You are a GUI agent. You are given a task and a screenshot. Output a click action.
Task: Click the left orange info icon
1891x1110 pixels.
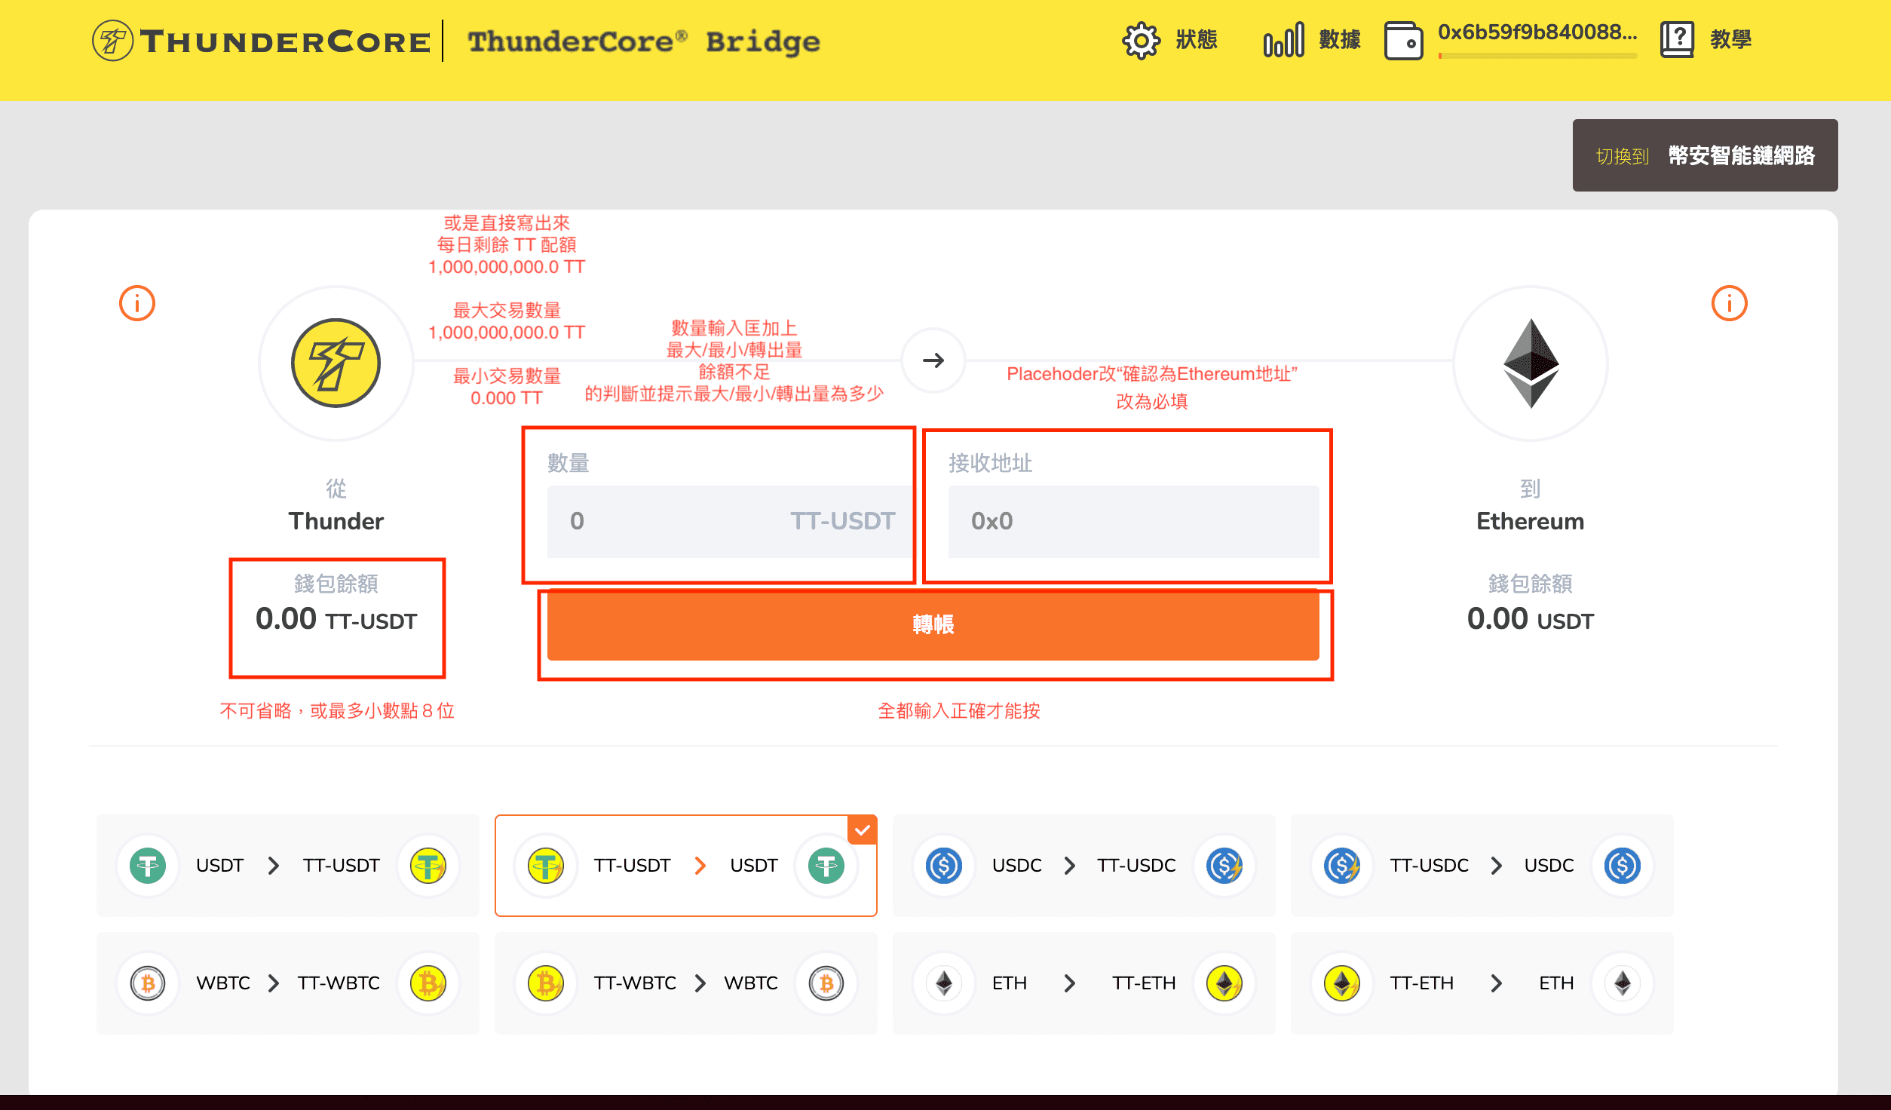point(137,303)
